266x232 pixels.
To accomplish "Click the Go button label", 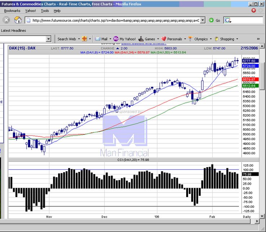I will pyautogui.click(x=218, y=20).
